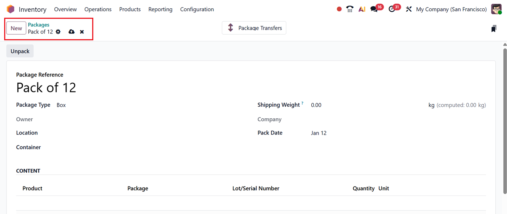Click the bookmark icon at right
The image size is (507, 214).
click(x=493, y=29)
